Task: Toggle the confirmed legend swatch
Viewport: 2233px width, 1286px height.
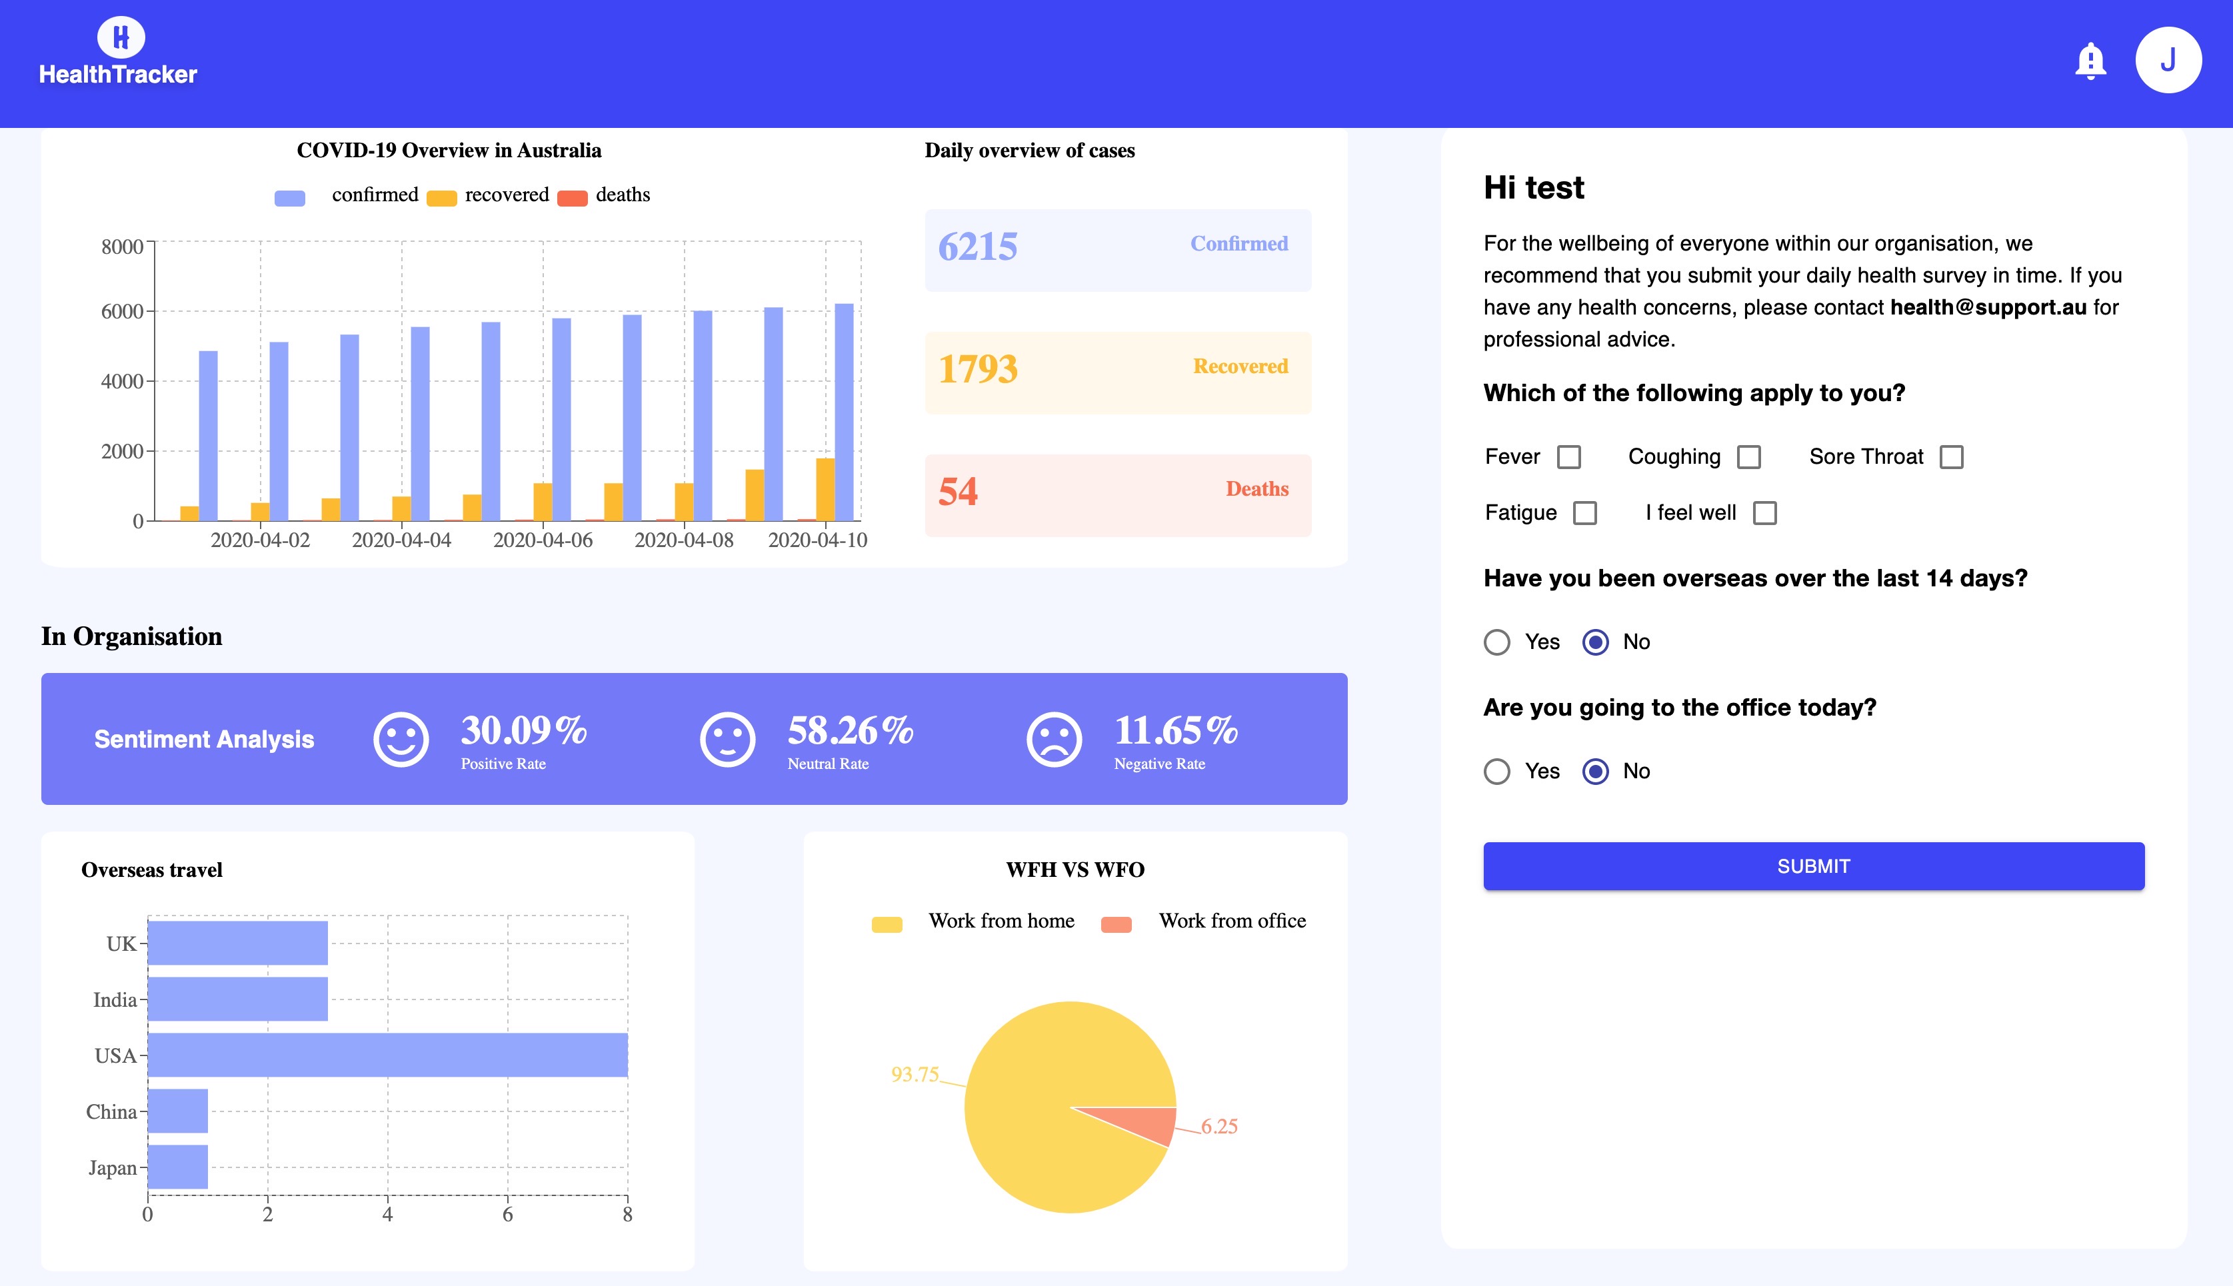Action: tap(290, 198)
